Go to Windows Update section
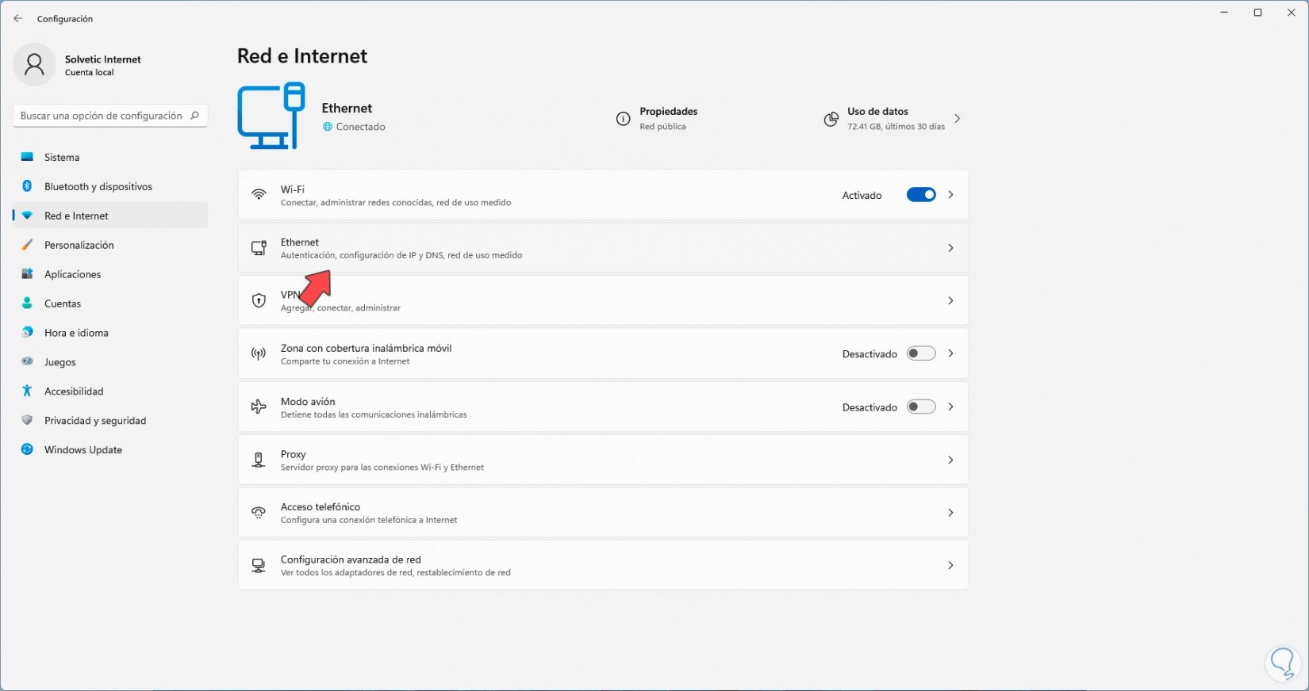The height and width of the screenshot is (691, 1309). click(x=83, y=449)
